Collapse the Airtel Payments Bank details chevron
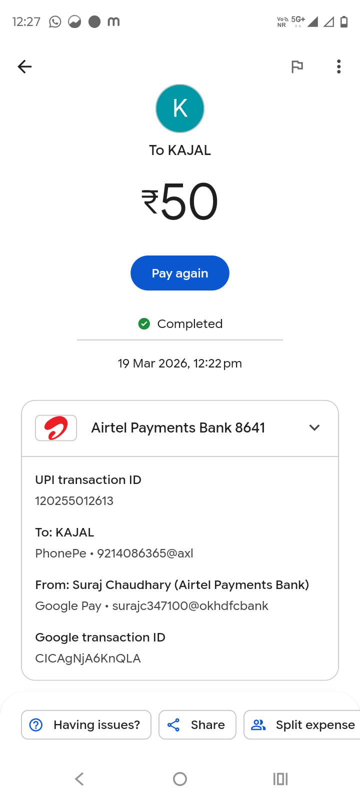The height and width of the screenshot is (800, 360). [314, 428]
